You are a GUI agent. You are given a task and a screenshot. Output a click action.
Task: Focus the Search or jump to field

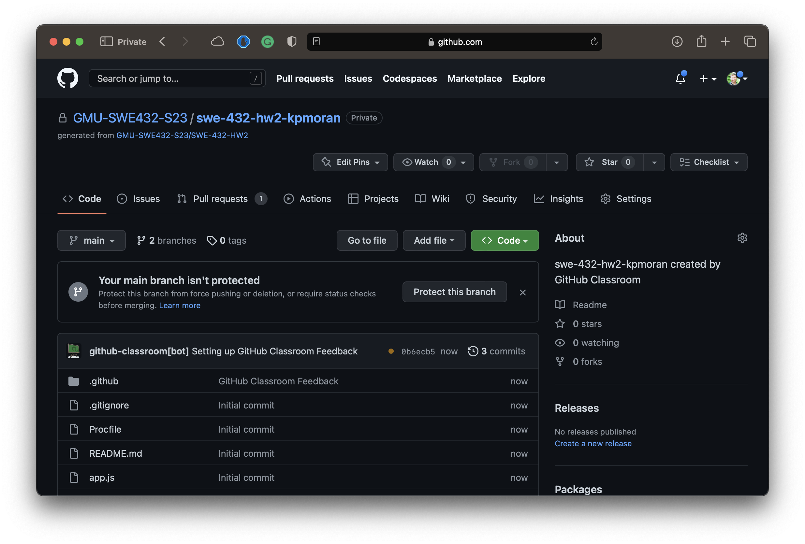tap(177, 78)
